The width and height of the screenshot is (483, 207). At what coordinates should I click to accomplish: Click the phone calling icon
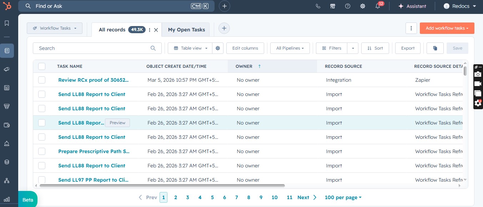pos(318,6)
